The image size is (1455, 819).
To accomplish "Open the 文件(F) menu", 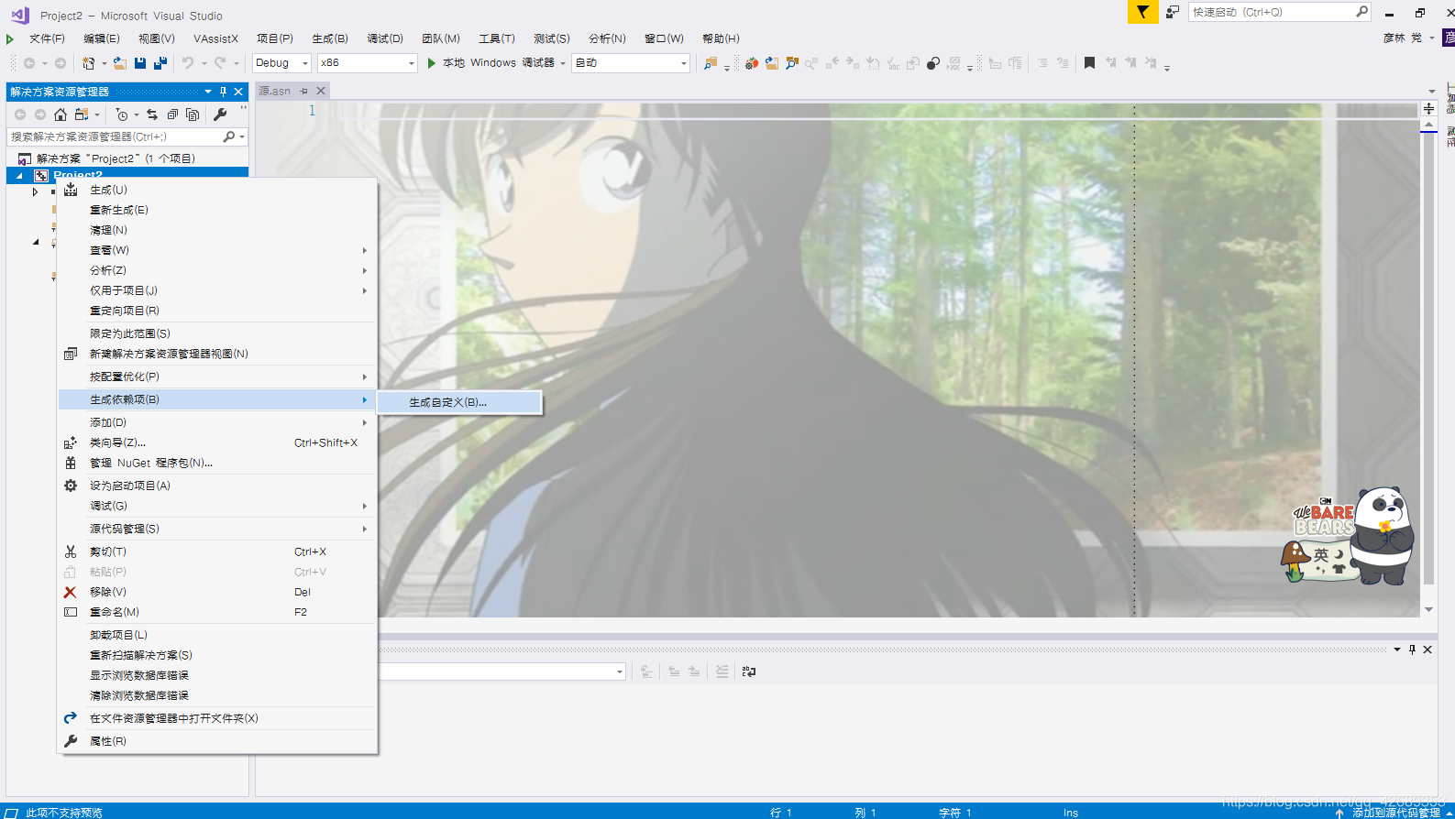I will coord(47,38).
